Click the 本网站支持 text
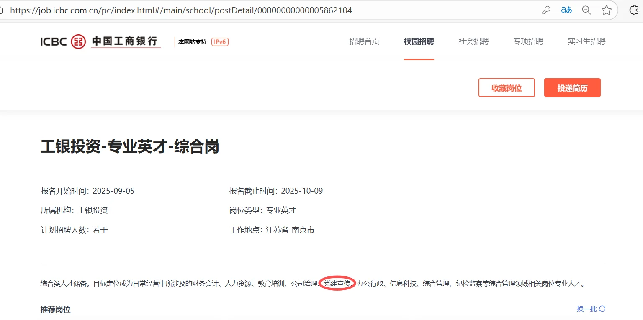The width and height of the screenshot is (643, 320). click(193, 42)
